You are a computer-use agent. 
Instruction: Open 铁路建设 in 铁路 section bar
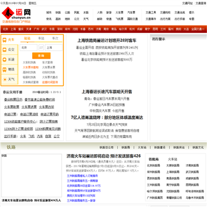(160, 147)
